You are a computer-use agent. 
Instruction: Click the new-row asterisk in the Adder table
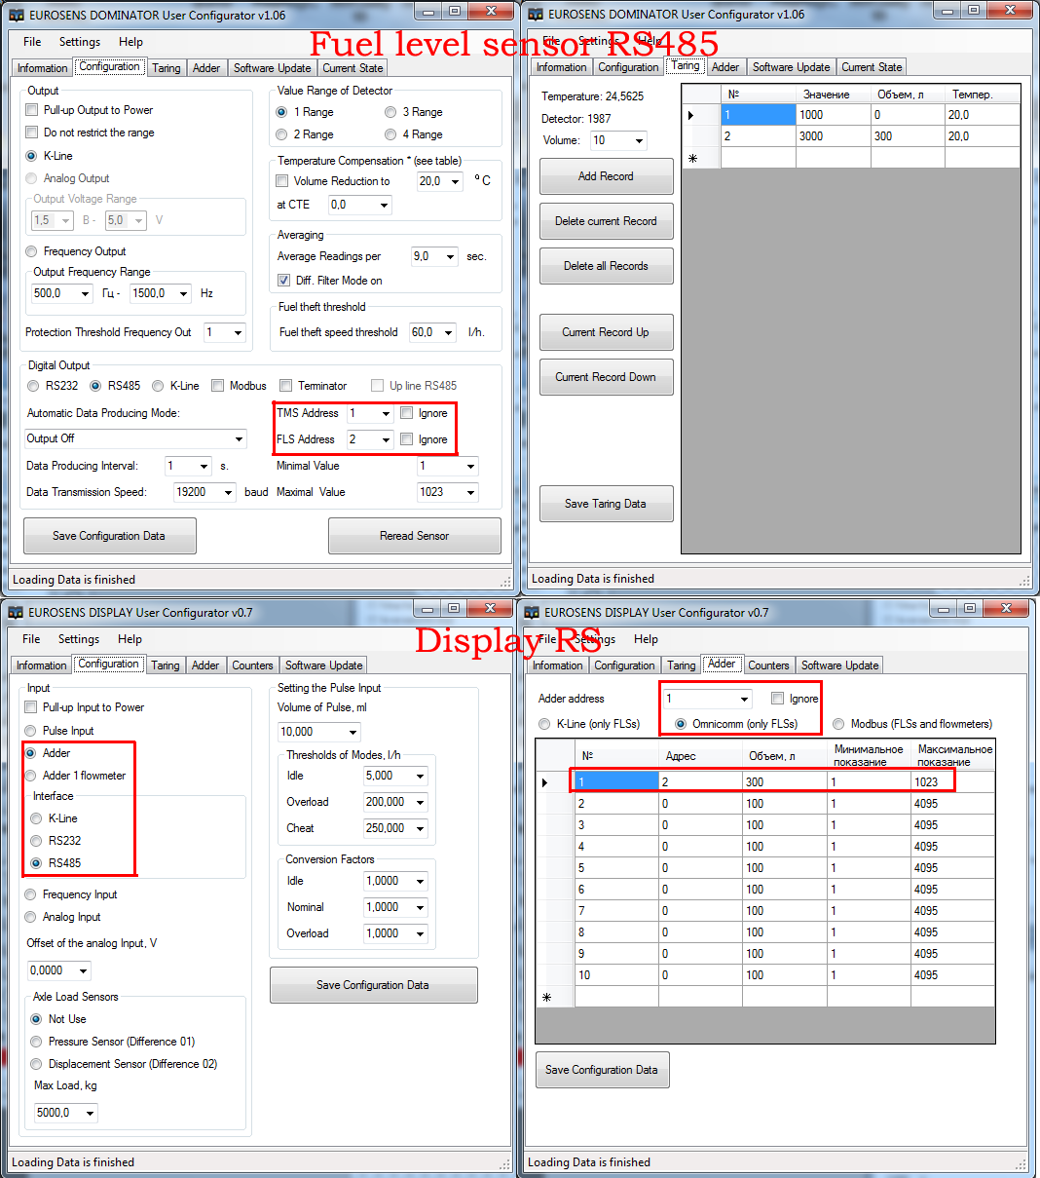546,997
